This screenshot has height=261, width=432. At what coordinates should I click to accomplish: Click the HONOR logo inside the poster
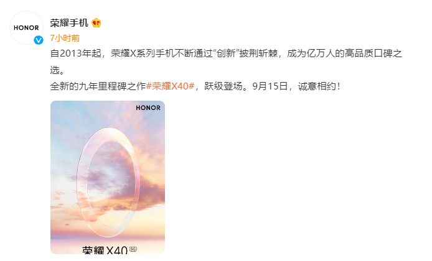148,108
